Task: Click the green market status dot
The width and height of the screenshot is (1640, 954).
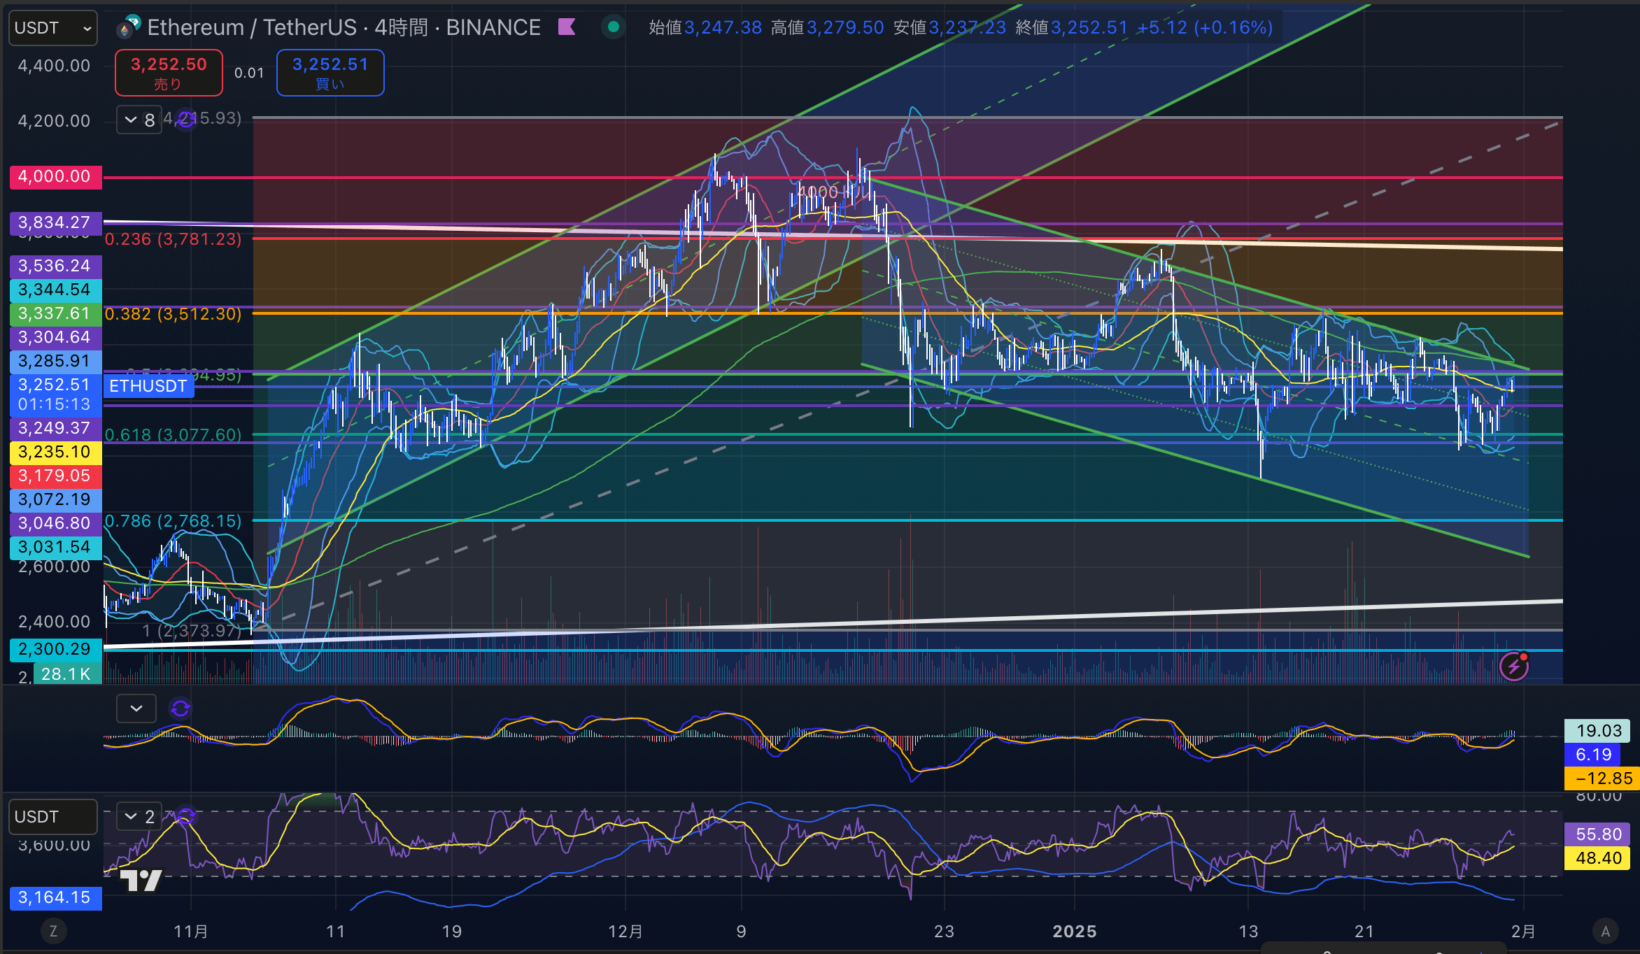Action: click(x=614, y=27)
